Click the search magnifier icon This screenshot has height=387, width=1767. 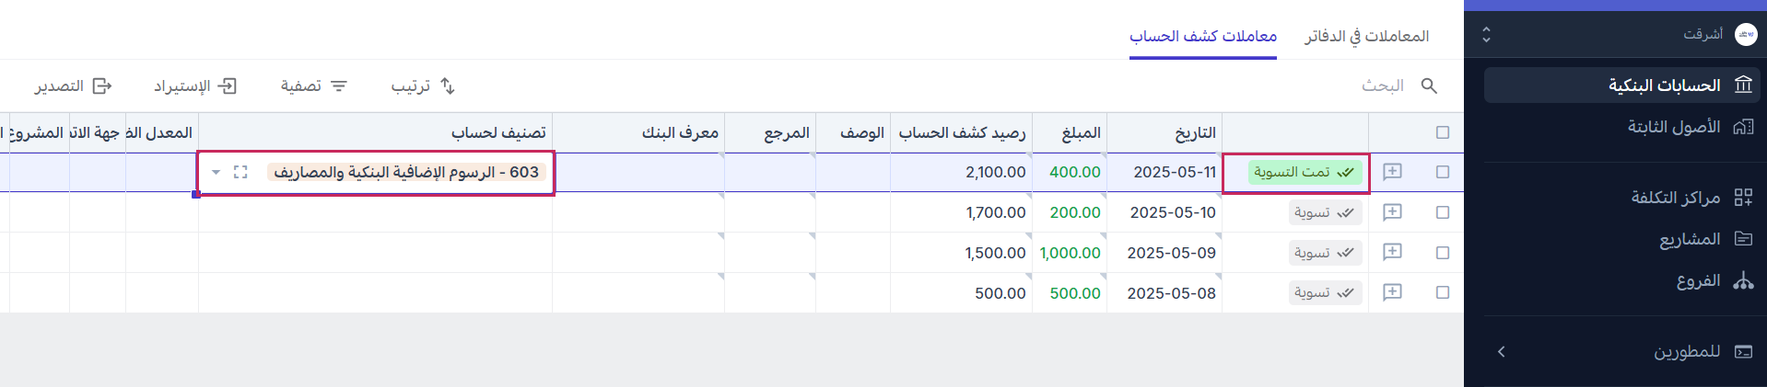pos(1429,85)
